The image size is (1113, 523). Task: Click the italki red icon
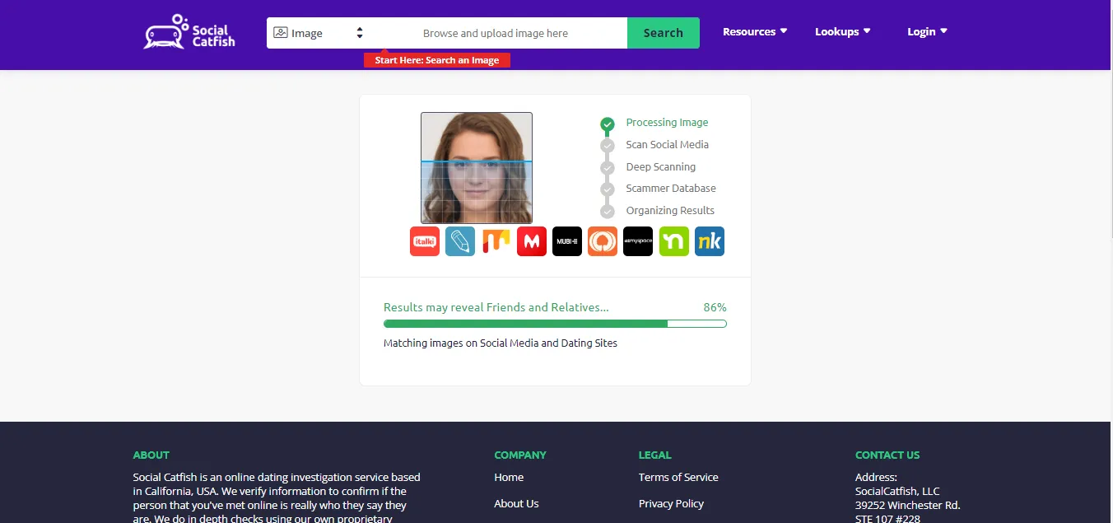tap(425, 241)
